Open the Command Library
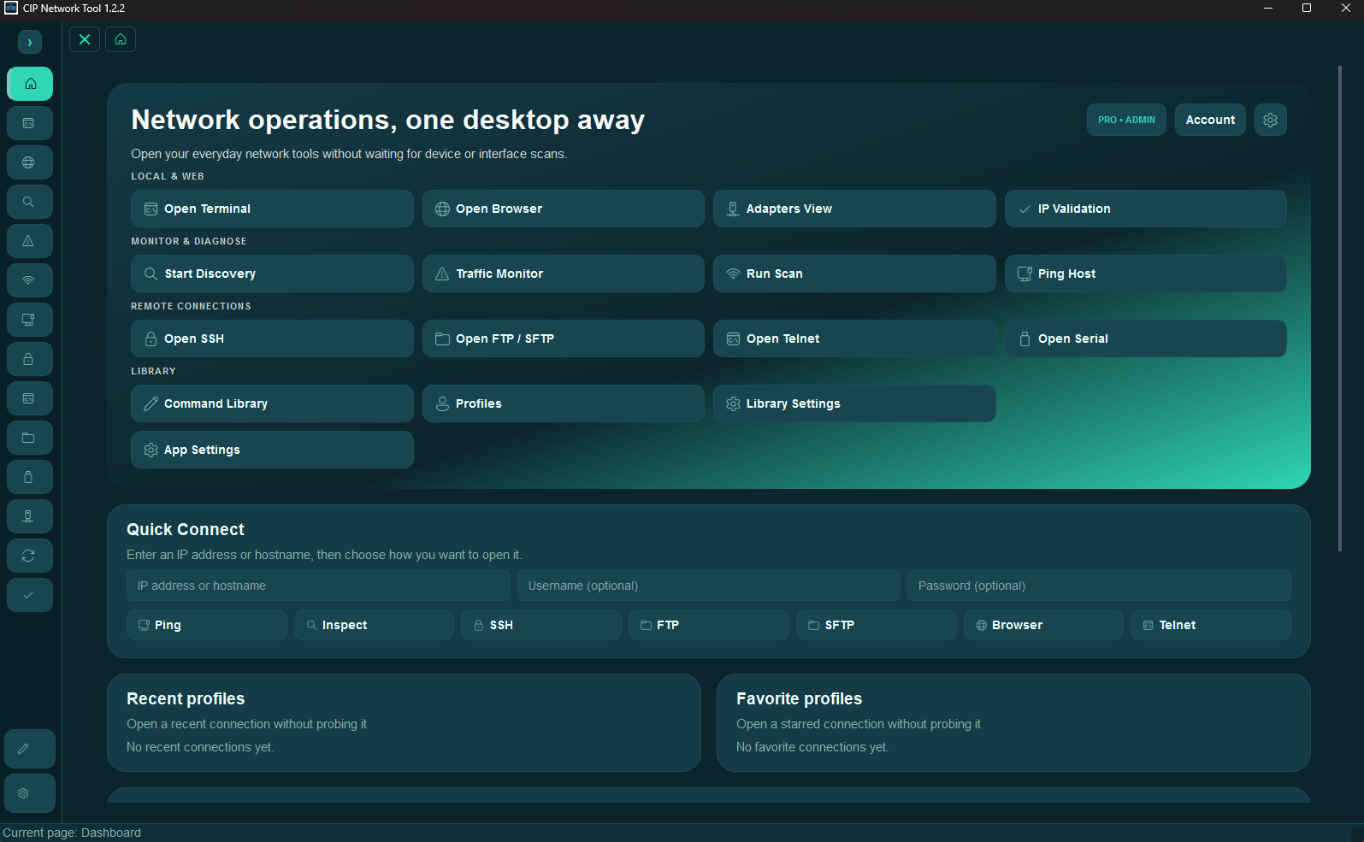Viewport: 1364px width, 842px height. (x=272, y=403)
